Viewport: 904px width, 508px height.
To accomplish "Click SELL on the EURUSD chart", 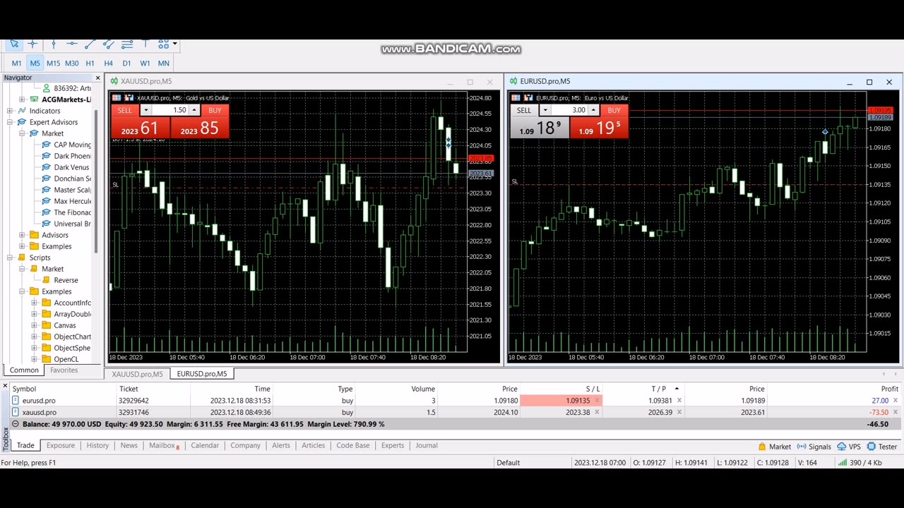I will [524, 110].
